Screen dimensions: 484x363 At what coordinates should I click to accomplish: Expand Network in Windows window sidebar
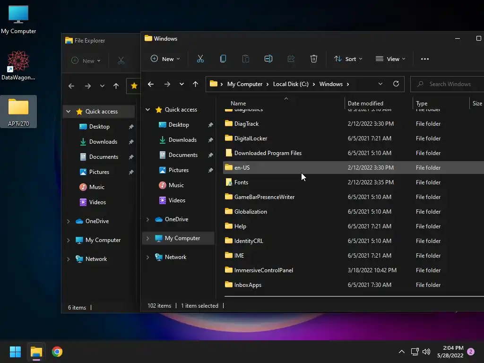148,257
